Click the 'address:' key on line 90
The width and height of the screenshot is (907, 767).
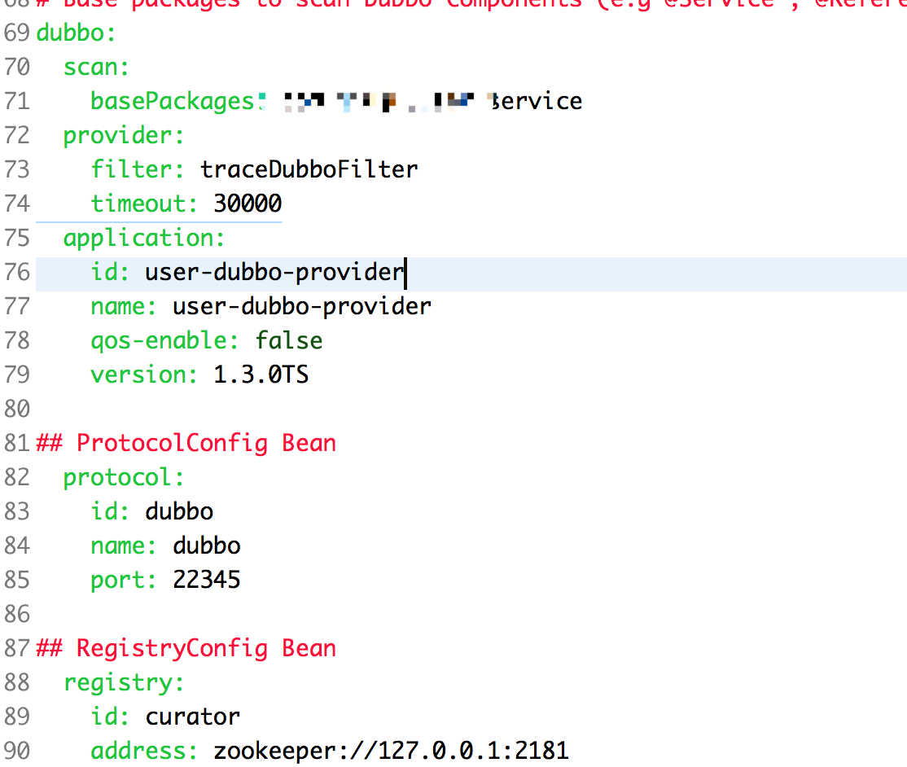point(144,751)
